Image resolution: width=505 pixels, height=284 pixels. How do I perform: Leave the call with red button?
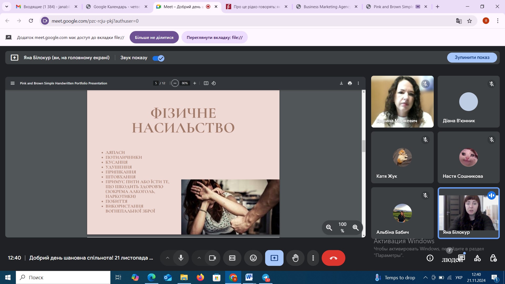334,258
